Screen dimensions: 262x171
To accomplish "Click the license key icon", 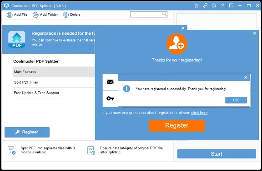I will [110, 99].
